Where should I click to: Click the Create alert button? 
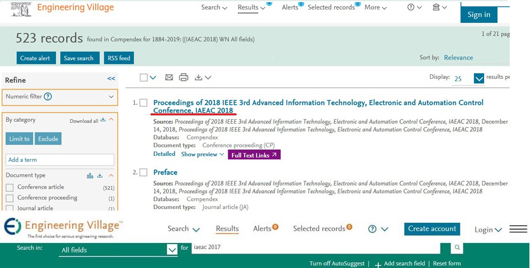point(35,58)
